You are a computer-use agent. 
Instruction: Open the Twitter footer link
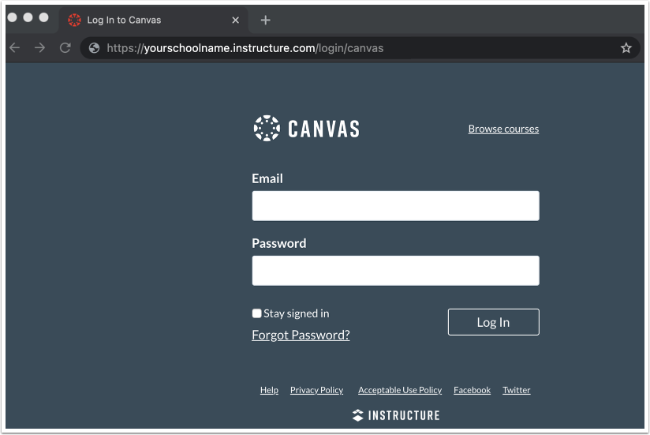(x=516, y=390)
